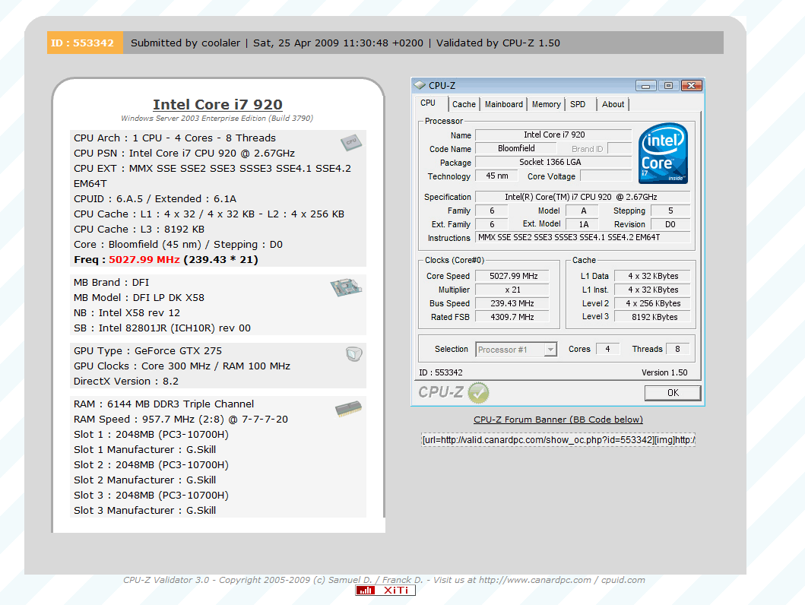Click the Revision D0 field
805x605 pixels.
(x=670, y=225)
